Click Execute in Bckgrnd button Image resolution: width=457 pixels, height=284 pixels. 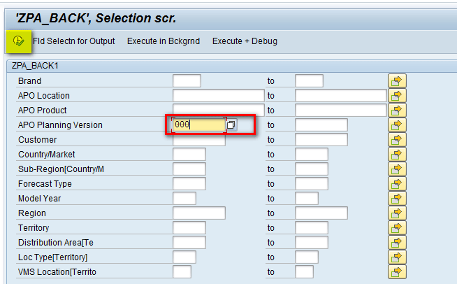pyautogui.click(x=163, y=41)
